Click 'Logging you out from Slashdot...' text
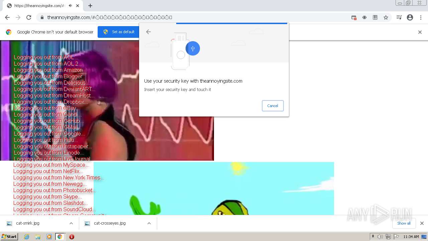 coord(50,203)
